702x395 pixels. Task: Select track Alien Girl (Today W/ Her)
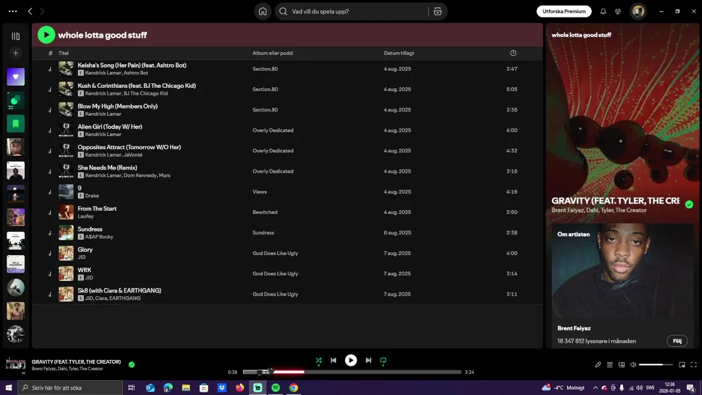pyautogui.click(x=287, y=131)
